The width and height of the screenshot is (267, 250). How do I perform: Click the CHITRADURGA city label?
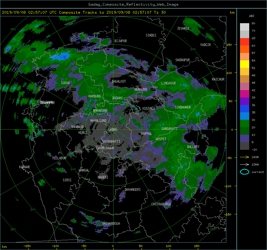click(161, 204)
